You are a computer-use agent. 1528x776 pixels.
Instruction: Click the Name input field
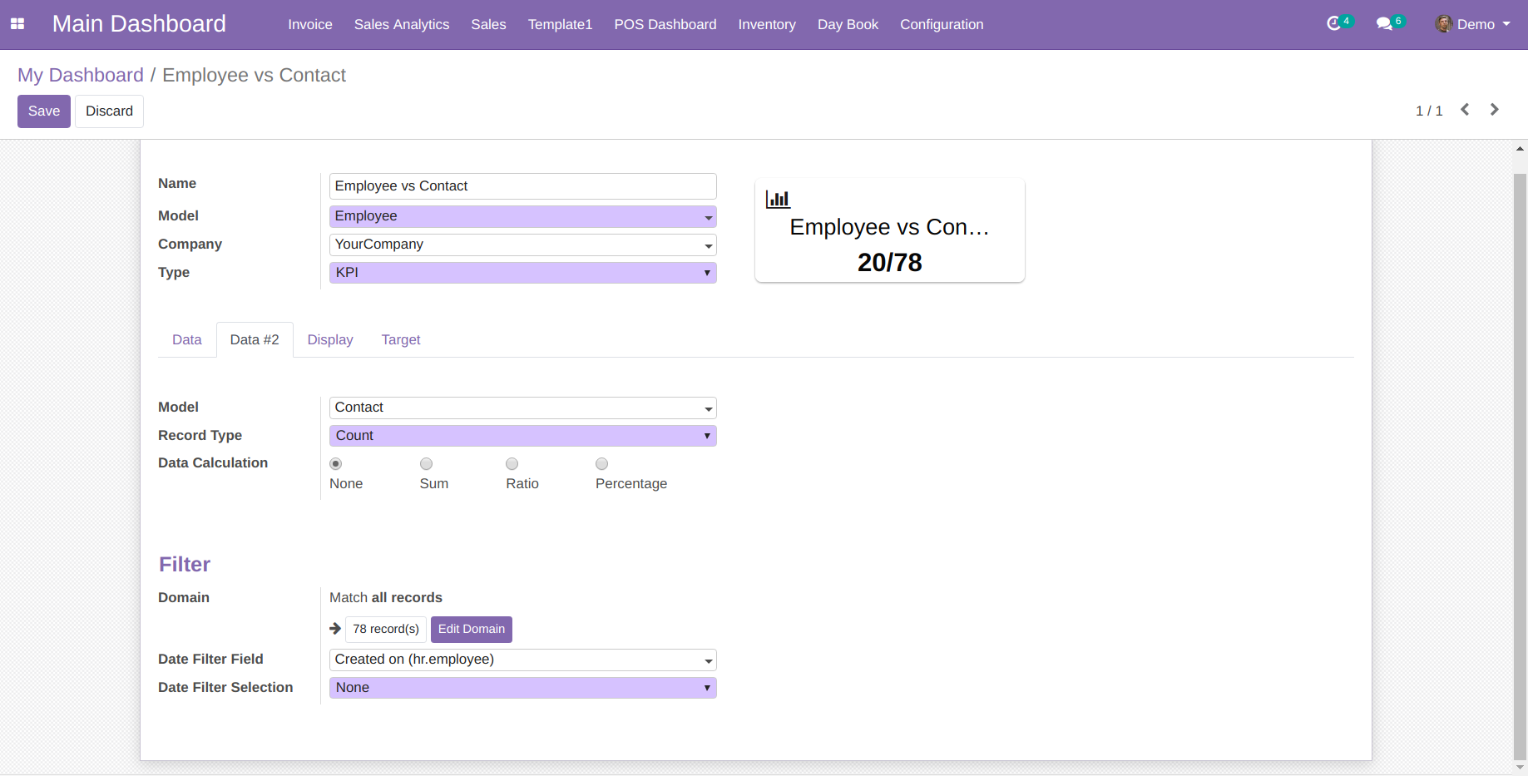pyautogui.click(x=523, y=186)
